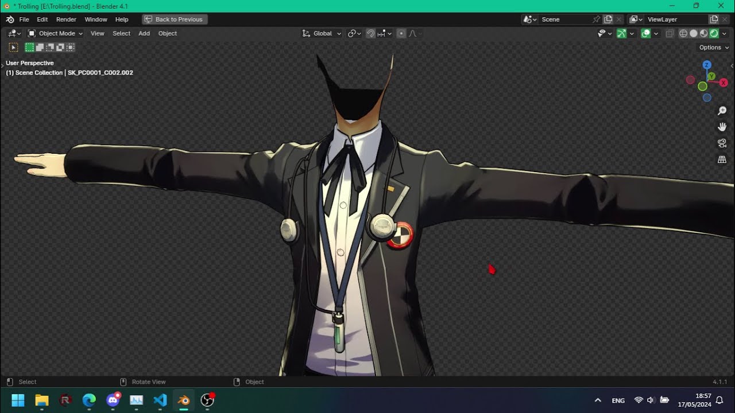The height and width of the screenshot is (413, 735).
Task: Click the add view layer icon
Action: pos(714,20)
